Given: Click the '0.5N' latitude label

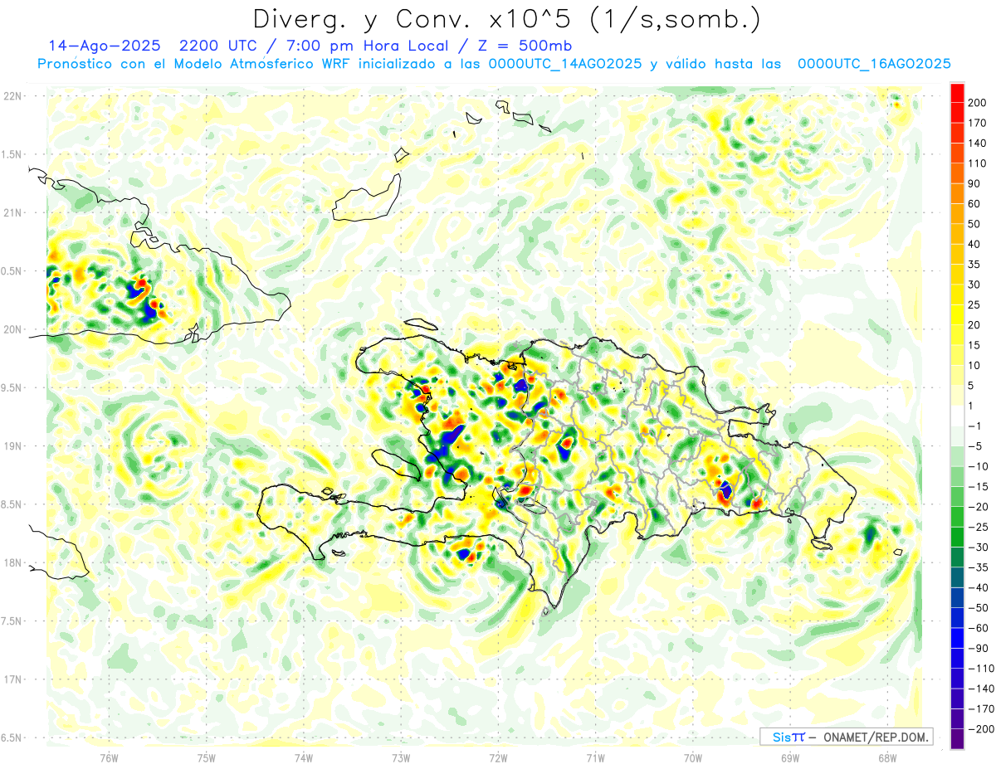Looking at the screenshot, I should 12,271.
